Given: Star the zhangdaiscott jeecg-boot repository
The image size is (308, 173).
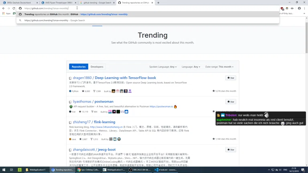Looking at the screenshot, I should (231, 150).
